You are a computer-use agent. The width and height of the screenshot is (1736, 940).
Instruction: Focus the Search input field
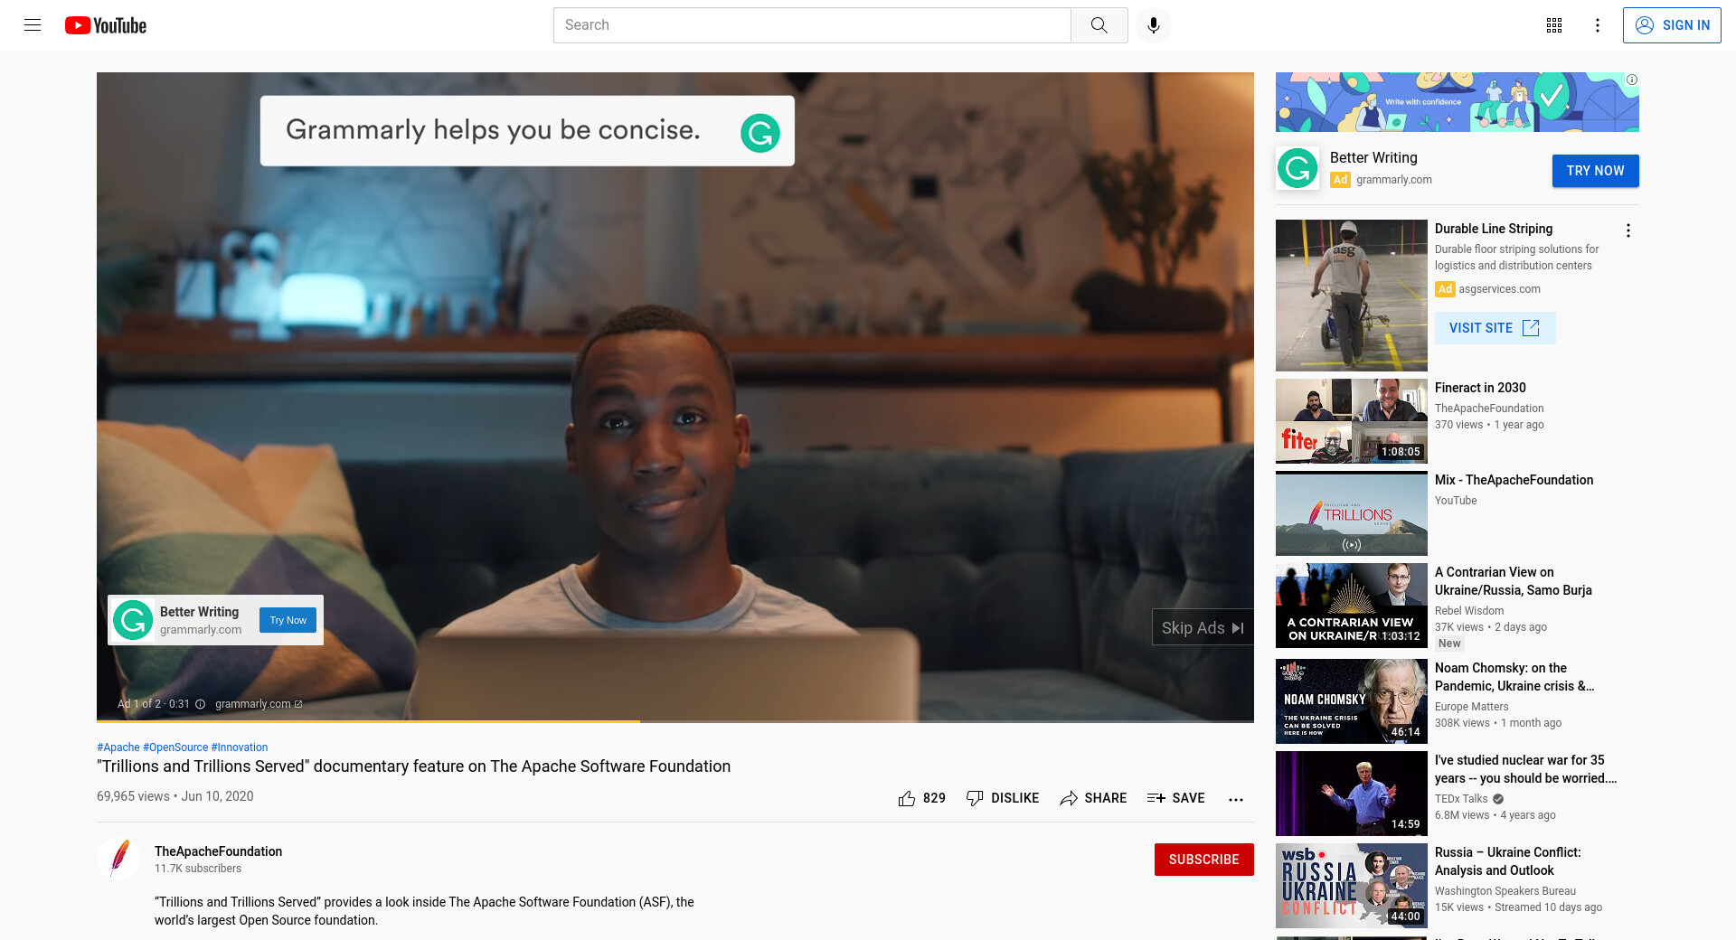(812, 25)
